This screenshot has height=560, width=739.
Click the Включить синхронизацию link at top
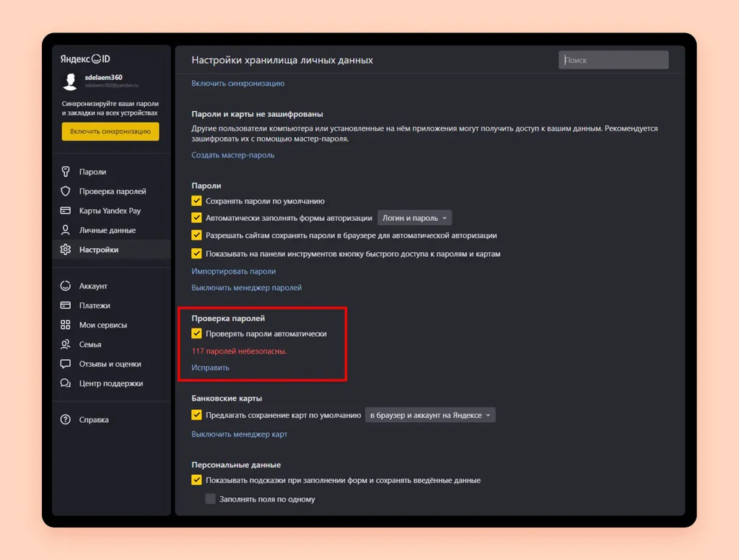[x=237, y=83]
